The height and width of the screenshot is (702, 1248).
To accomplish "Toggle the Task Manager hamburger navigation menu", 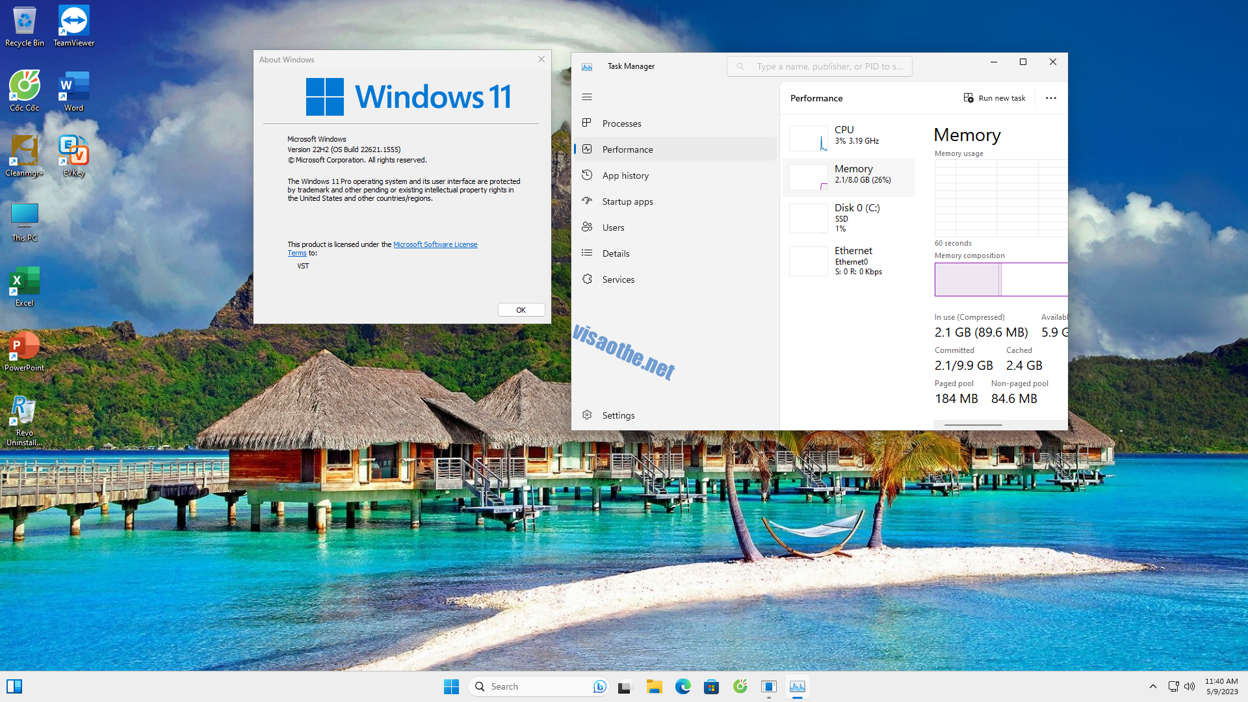I will (x=587, y=97).
